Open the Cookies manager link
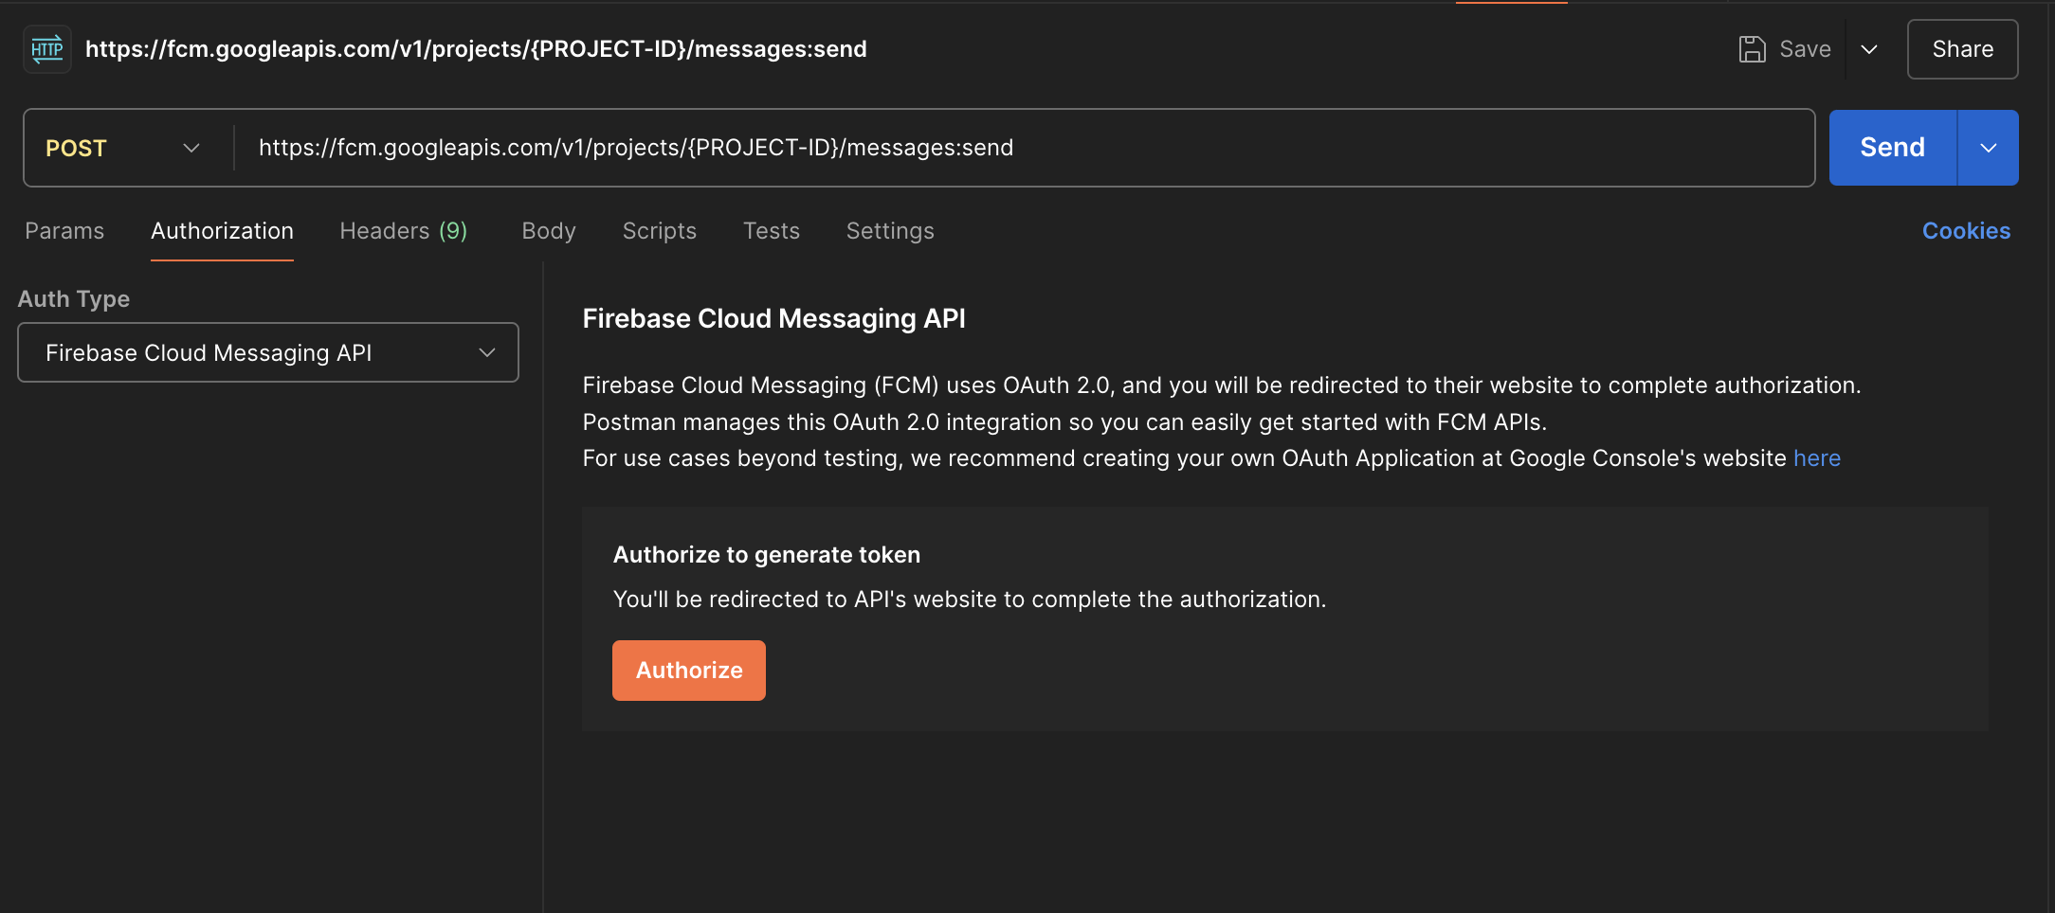 [x=1966, y=231]
